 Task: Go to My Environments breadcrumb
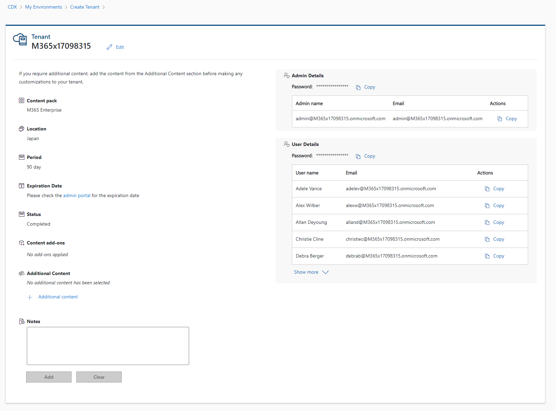click(x=44, y=7)
